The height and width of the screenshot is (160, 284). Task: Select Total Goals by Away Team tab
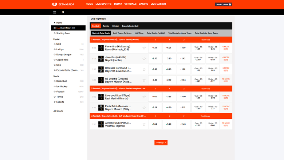click(206, 33)
